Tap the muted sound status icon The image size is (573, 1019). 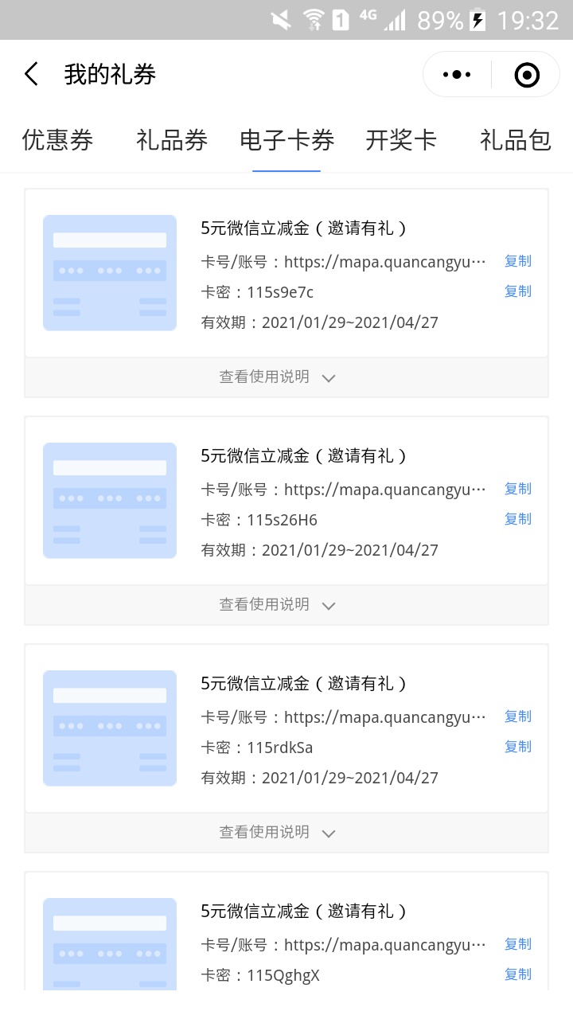click(x=280, y=20)
